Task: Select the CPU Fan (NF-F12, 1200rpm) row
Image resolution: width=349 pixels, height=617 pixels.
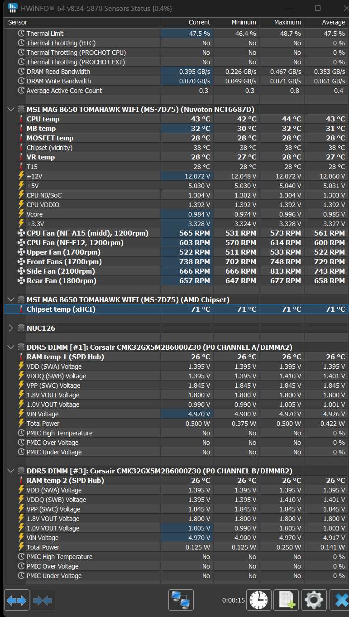Action: point(176,243)
